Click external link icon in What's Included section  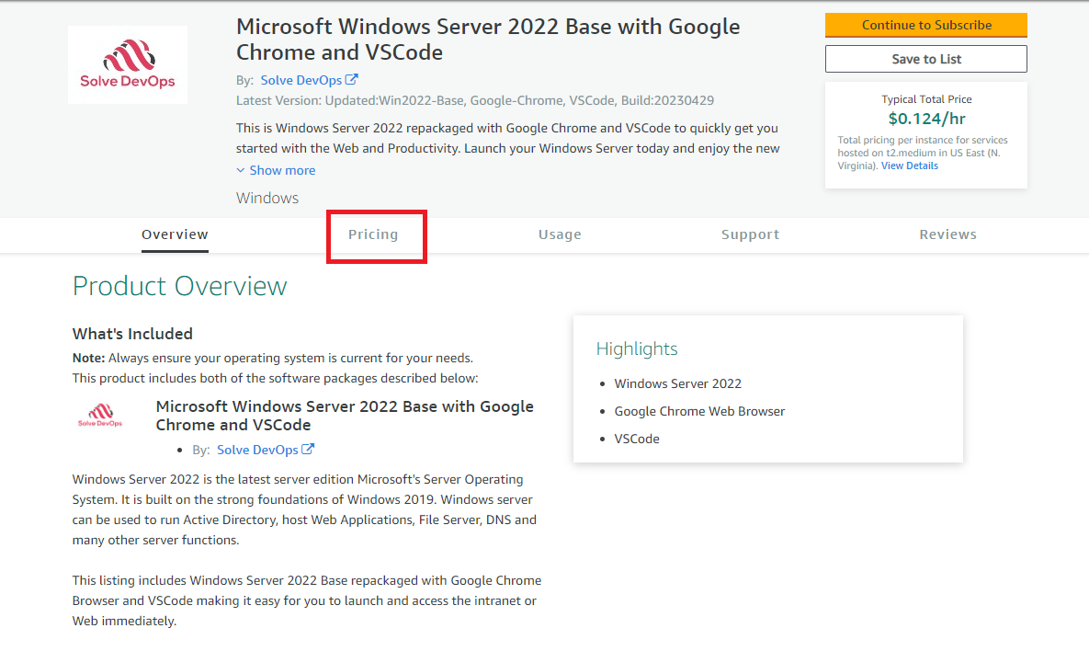click(x=308, y=449)
